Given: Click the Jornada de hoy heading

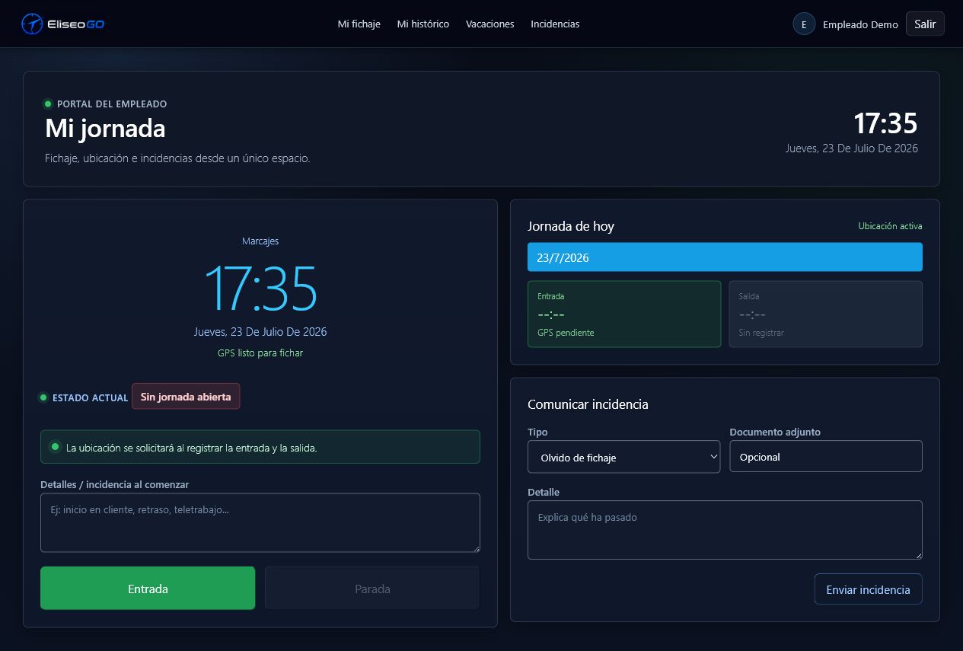Looking at the screenshot, I should click(x=571, y=226).
